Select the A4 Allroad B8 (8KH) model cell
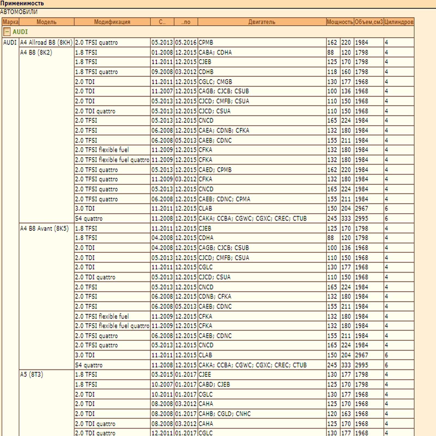 click(46, 43)
